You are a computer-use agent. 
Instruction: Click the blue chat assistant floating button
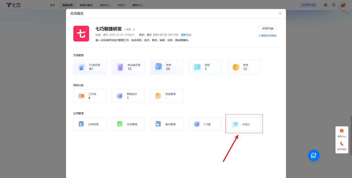pyautogui.click(x=313, y=155)
